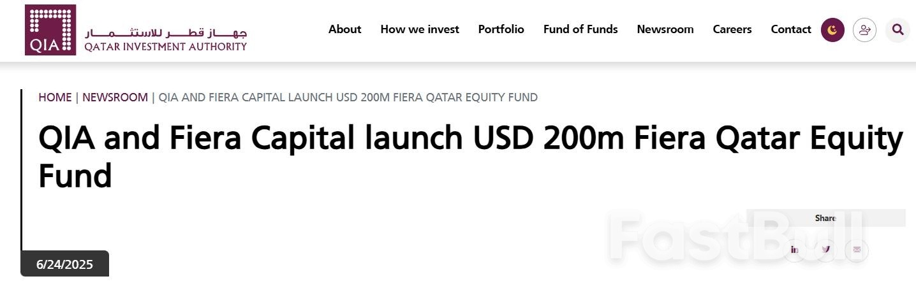The width and height of the screenshot is (916, 295).
Task: Click the 6/24/2025 date badge
Action: pyautogui.click(x=65, y=264)
